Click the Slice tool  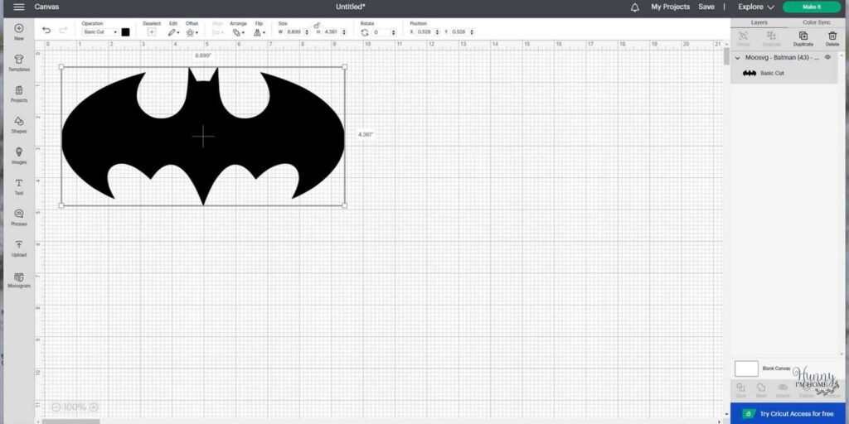(740, 391)
